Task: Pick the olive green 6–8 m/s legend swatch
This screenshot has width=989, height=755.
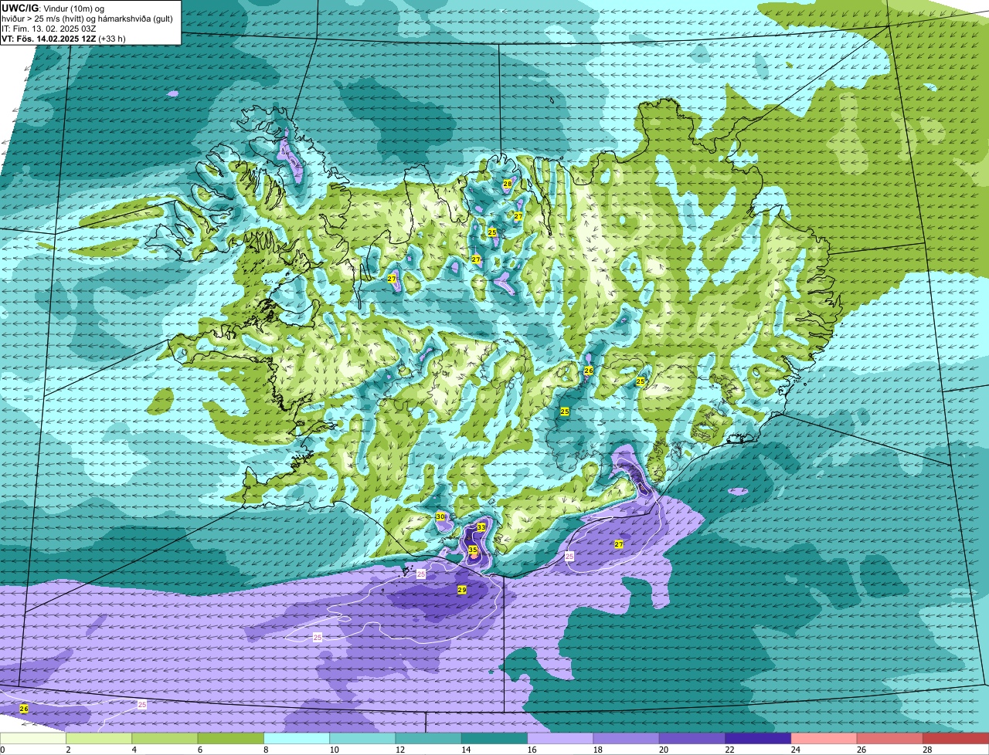Action: coord(231,738)
